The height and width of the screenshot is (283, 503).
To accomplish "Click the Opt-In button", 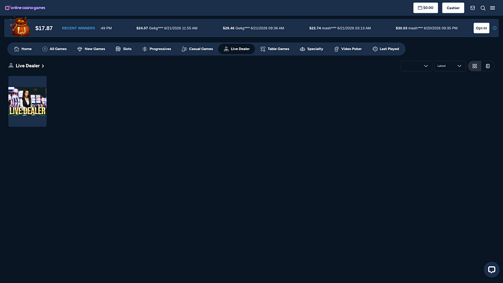I will pyautogui.click(x=481, y=28).
